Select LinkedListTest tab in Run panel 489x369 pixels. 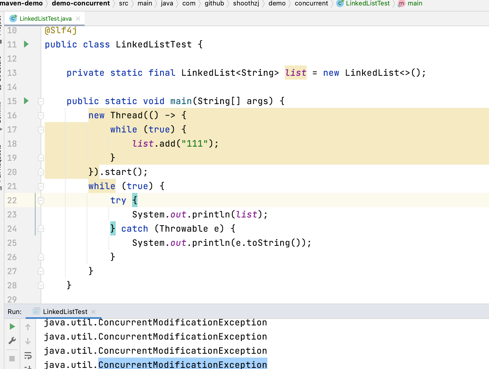tap(65, 311)
